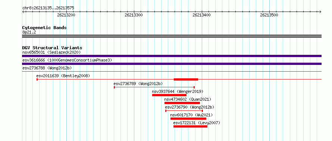Open esv2736790 (Wong2012b) variant label
332x141 pixels.
click(x=190, y=107)
